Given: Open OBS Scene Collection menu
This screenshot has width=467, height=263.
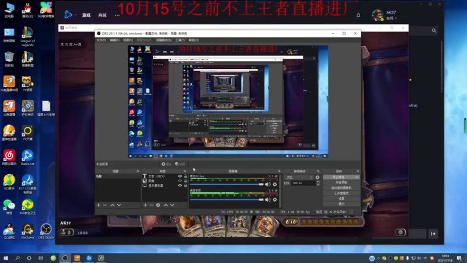Looking at the screenshot, I should click(x=163, y=40).
